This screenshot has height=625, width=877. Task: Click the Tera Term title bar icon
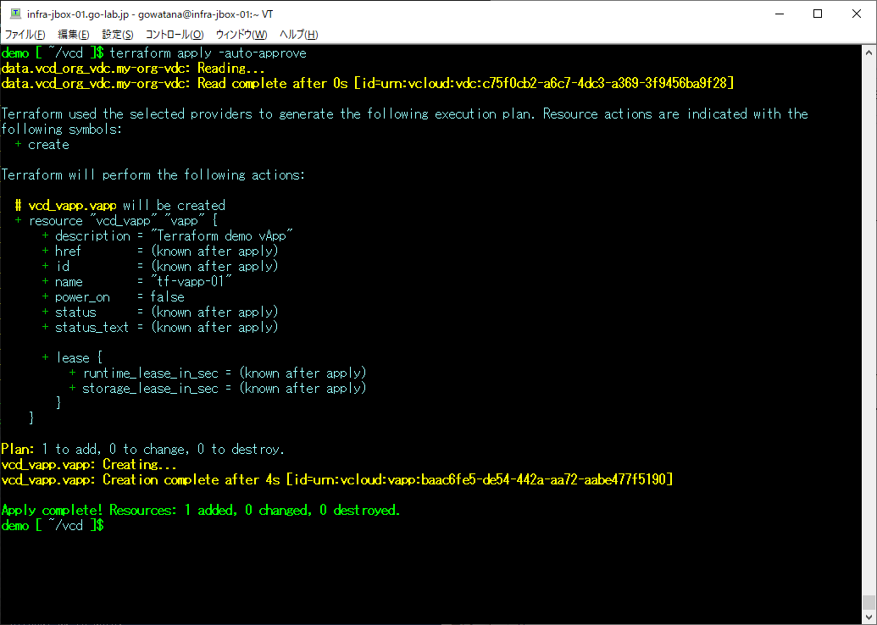(15, 14)
